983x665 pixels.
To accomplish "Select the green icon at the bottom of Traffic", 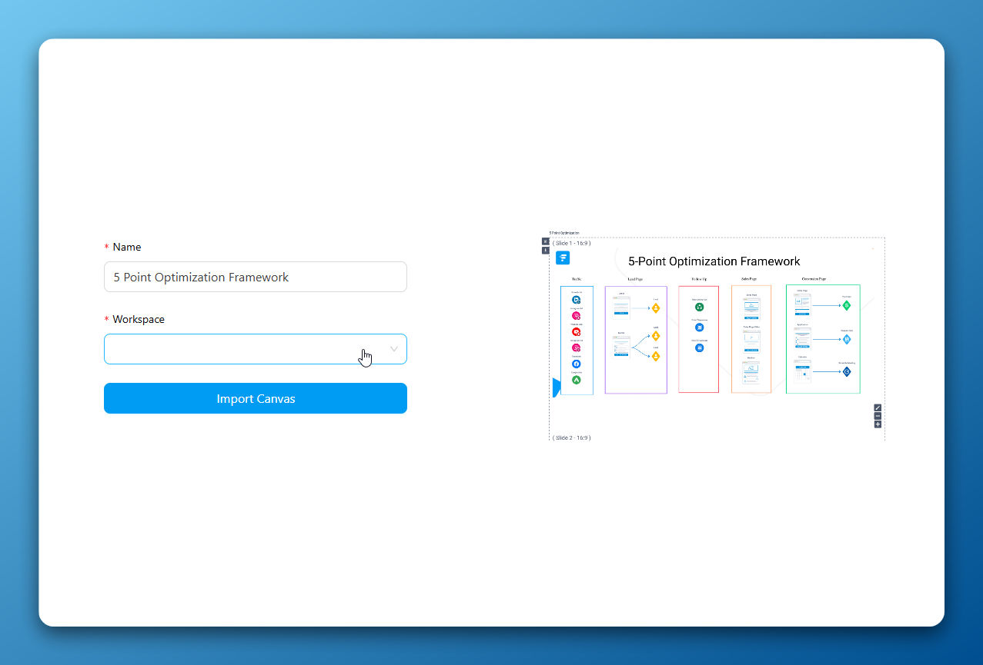I will pos(576,380).
